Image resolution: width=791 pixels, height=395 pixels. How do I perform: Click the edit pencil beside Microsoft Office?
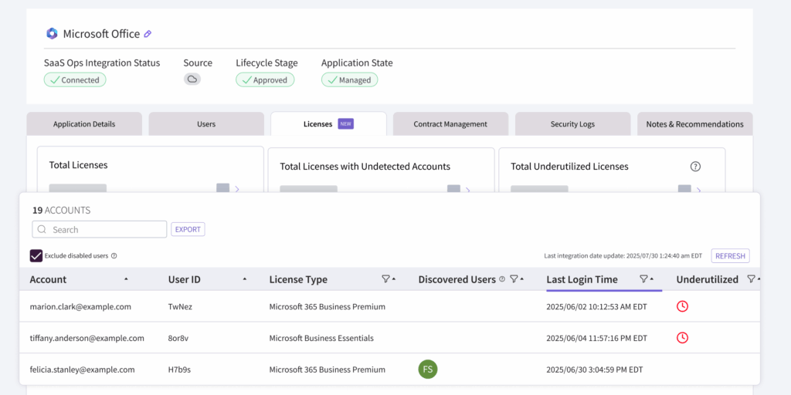click(148, 34)
